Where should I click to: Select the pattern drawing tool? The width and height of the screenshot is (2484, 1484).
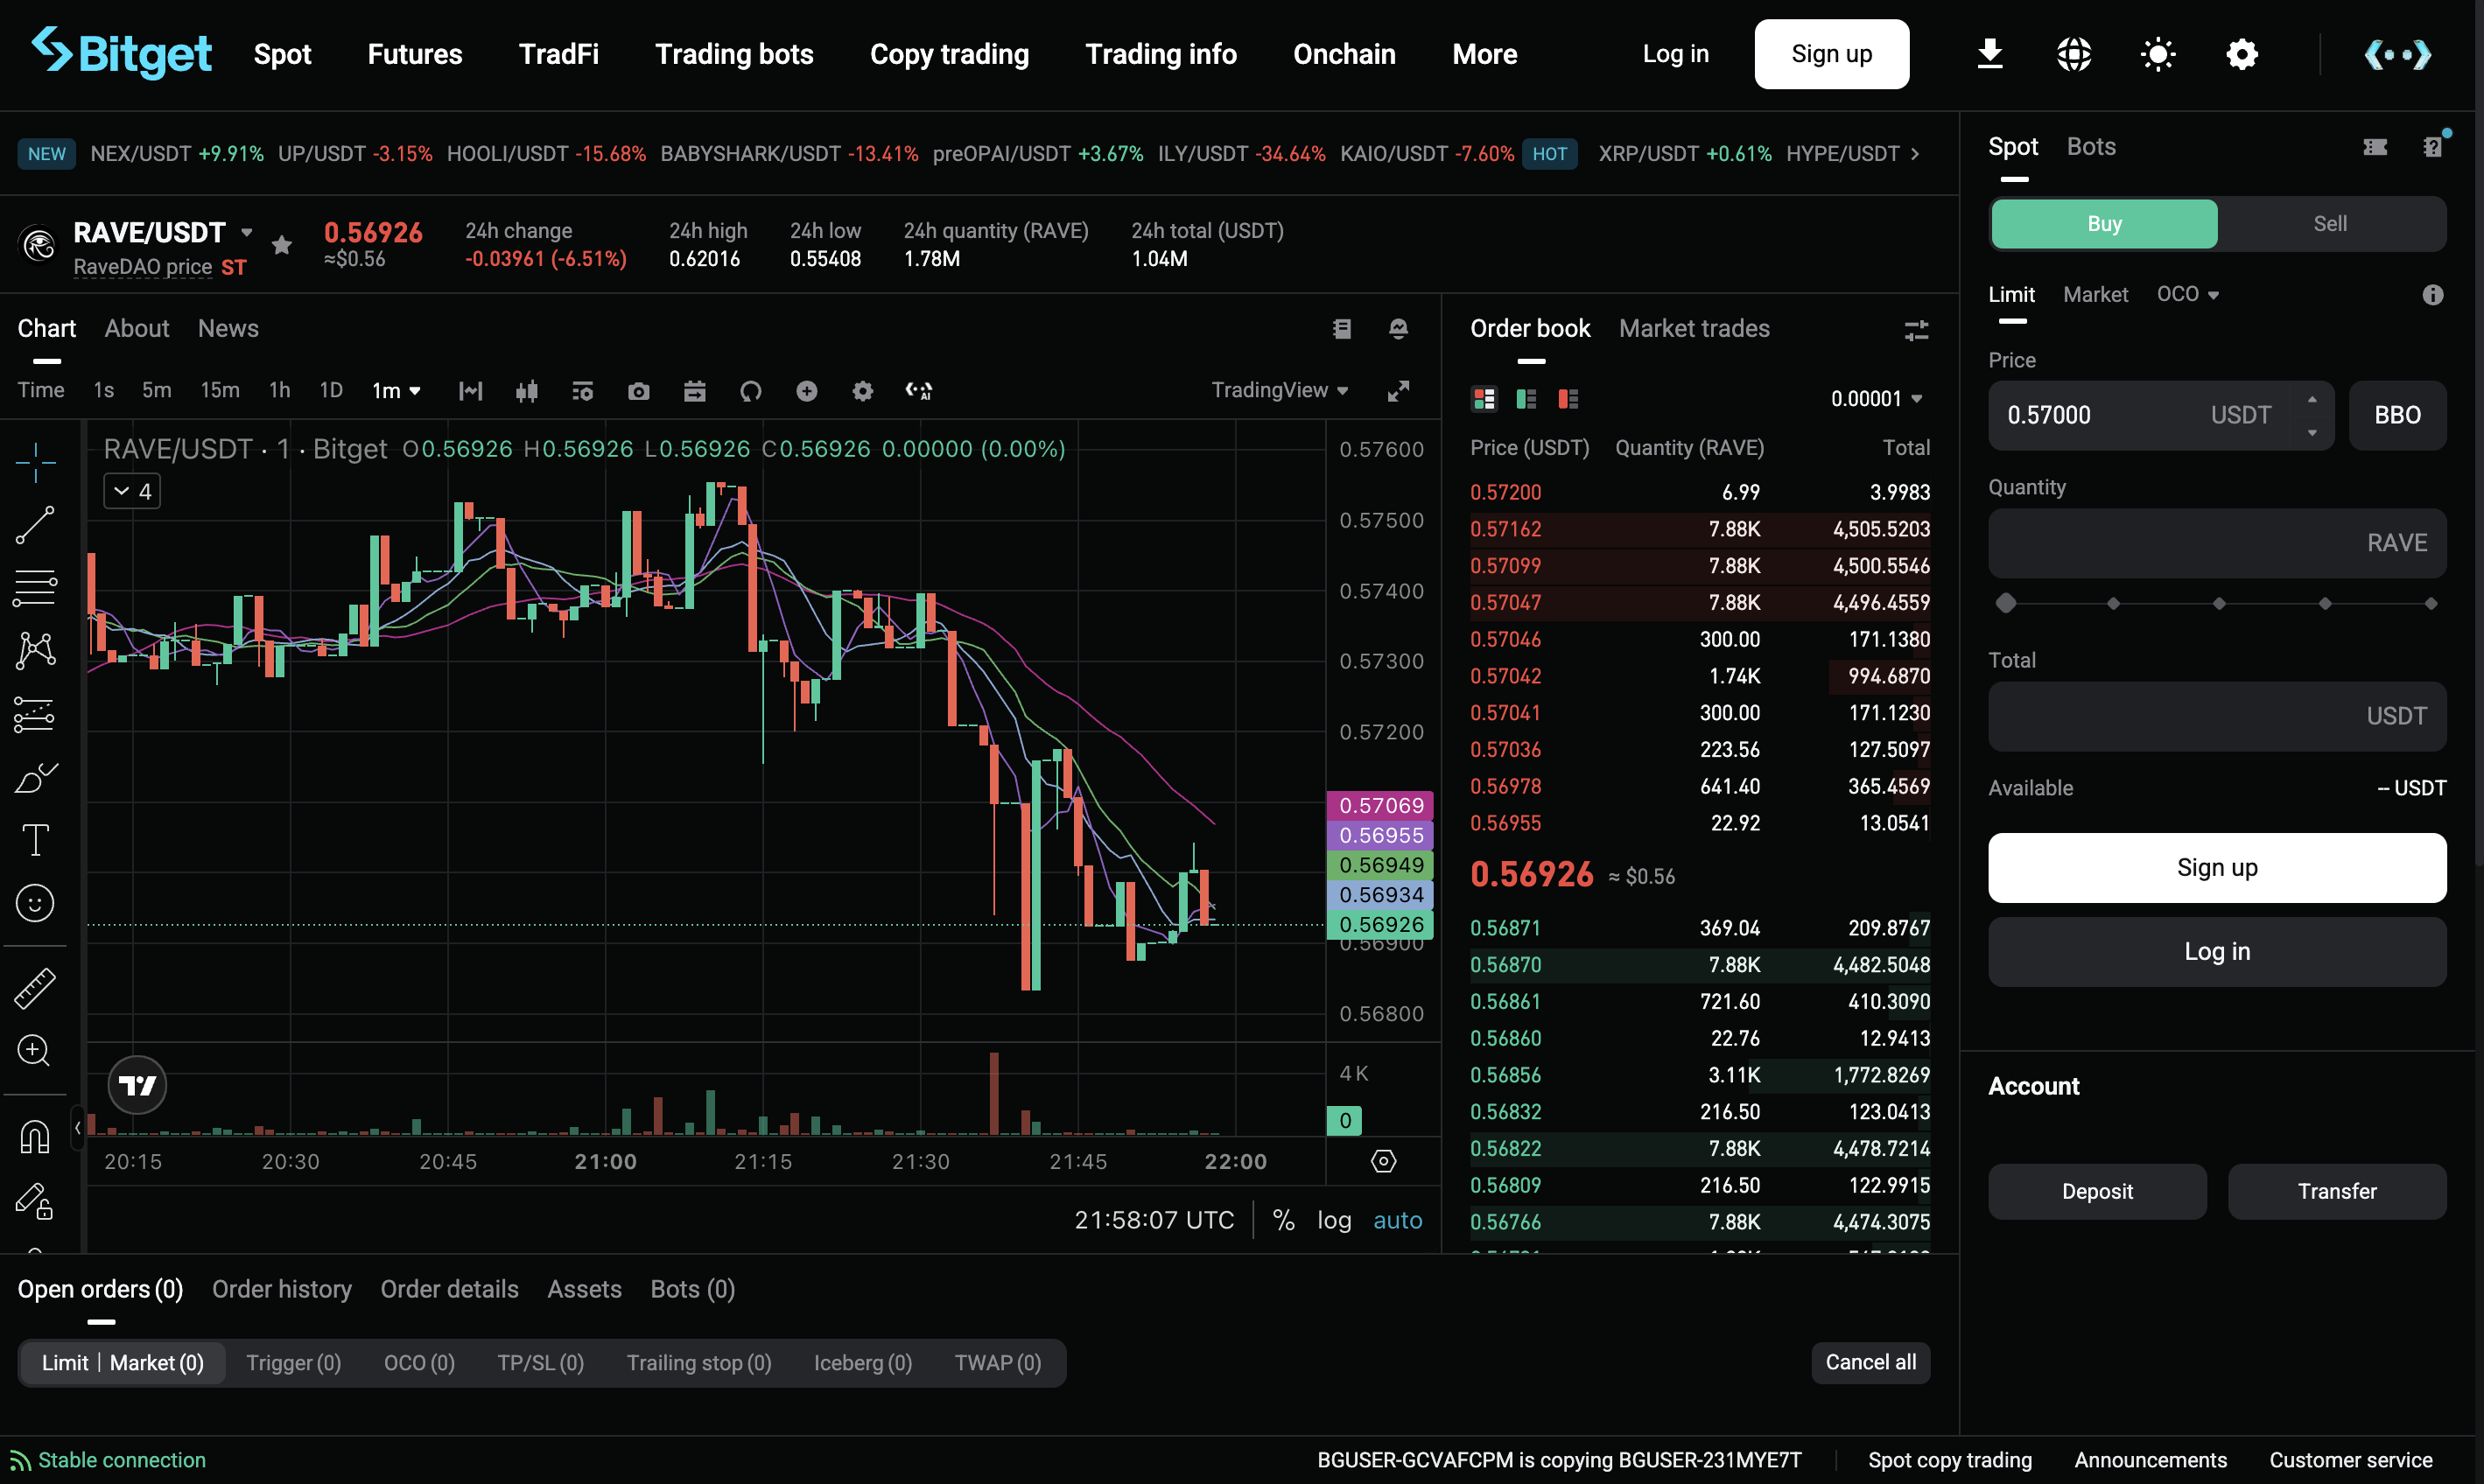35,651
